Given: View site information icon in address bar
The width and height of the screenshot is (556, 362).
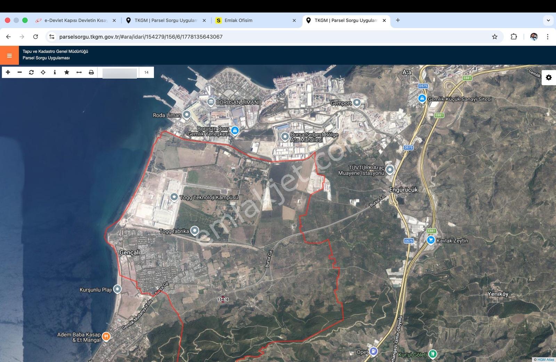Looking at the screenshot, I should [x=52, y=37].
